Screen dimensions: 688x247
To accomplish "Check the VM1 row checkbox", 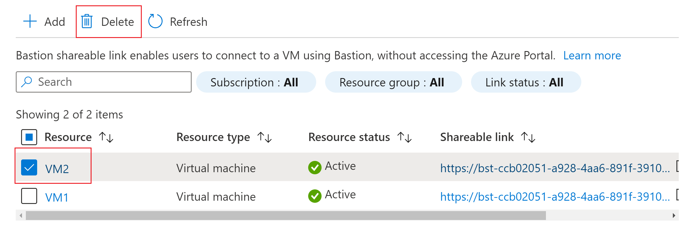I will (29, 196).
